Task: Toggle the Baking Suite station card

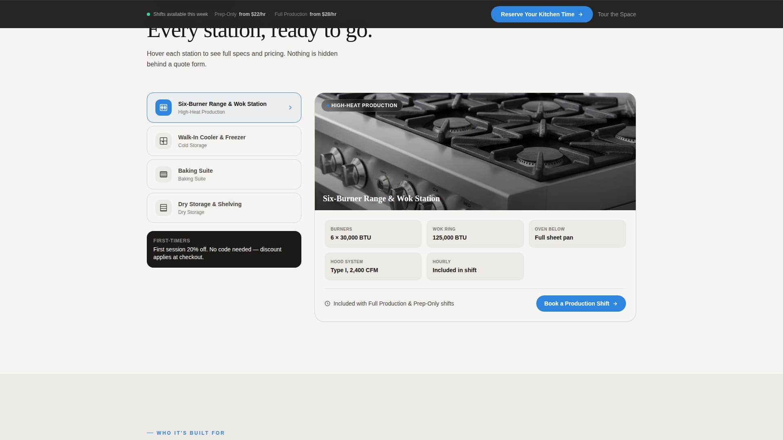Action: [x=223, y=174]
